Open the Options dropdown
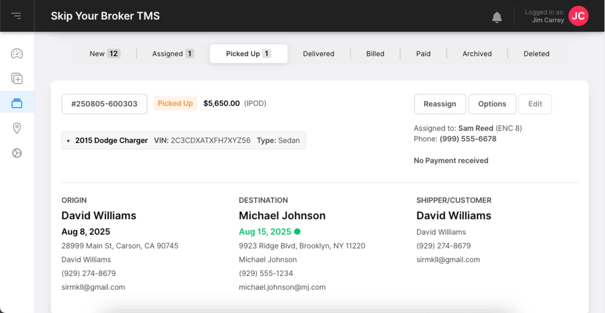Viewport: 605px width, 313px height. point(492,104)
